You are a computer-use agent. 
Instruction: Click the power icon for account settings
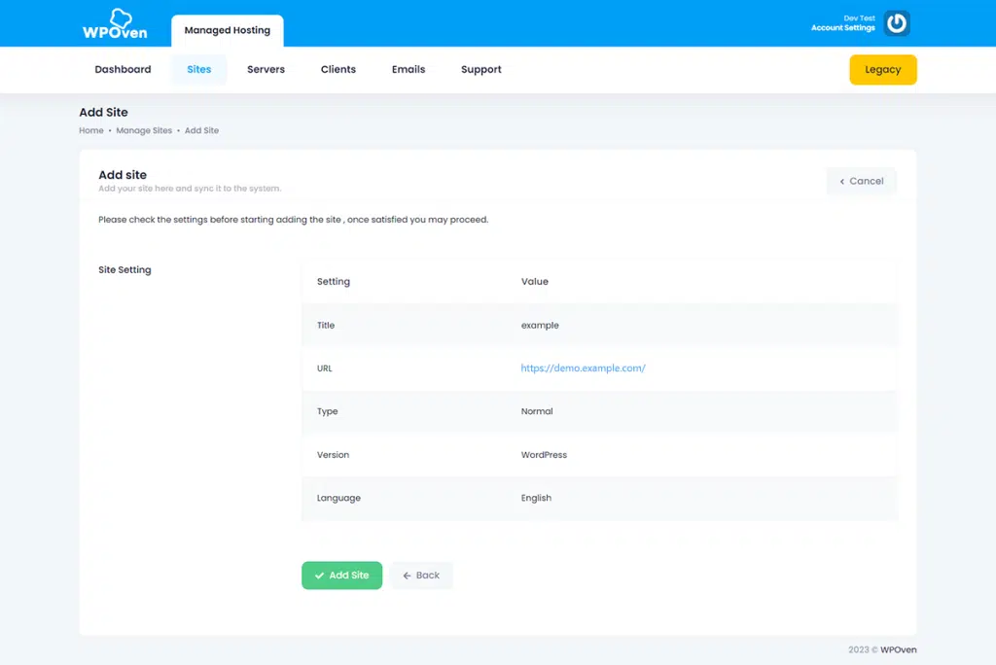(896, 23)
